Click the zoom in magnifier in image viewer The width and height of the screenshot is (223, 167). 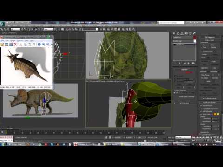44,45
